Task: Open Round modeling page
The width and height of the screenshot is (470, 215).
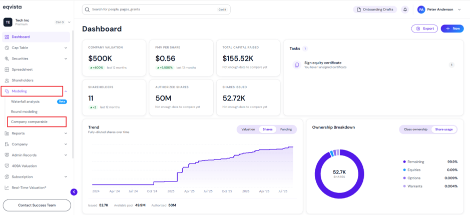Action: coord(25,111)
